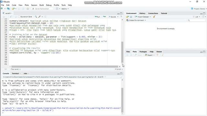Switch to the Help tab
Viewport: 207px width, 116px height.
click(152, 52)
